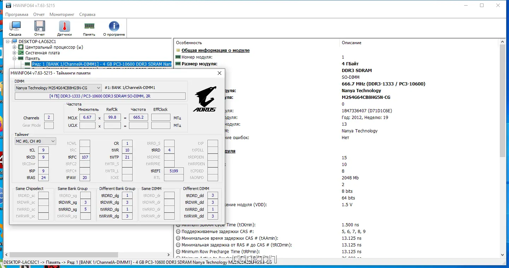509x268 pixels.
Task: Open the Мониторинг menu
Action: pos(62,14)
